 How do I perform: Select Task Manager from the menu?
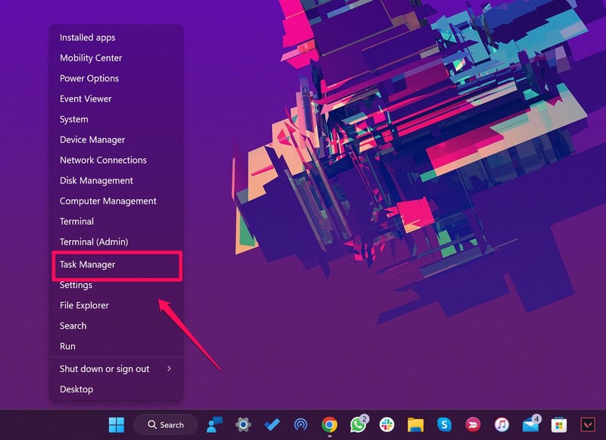click(x=87, y=264)
